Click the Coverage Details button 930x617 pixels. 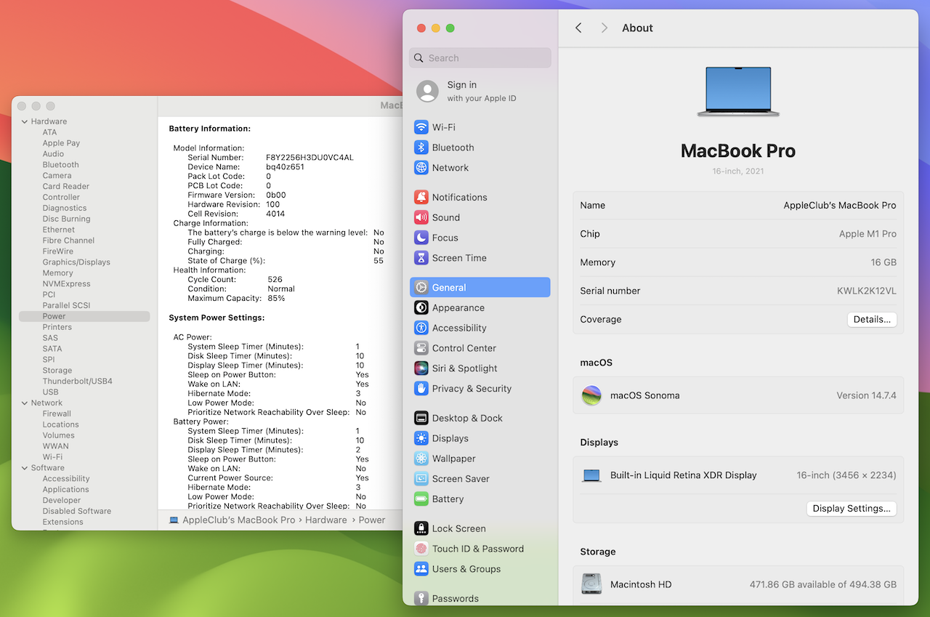pos(872,319)
